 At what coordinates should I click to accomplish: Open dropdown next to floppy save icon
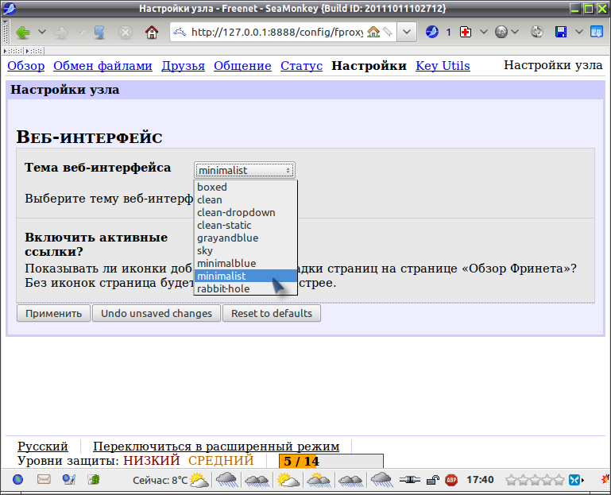point(579,32)
